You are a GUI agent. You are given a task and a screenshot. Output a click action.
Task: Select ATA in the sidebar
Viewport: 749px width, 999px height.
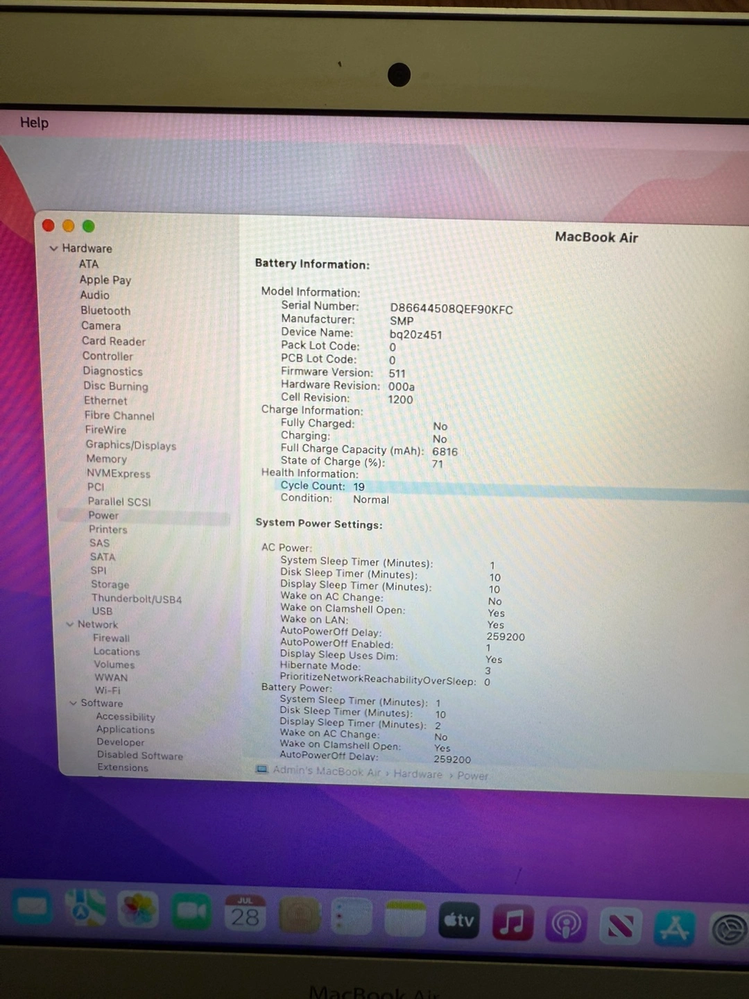pos(89,264)
